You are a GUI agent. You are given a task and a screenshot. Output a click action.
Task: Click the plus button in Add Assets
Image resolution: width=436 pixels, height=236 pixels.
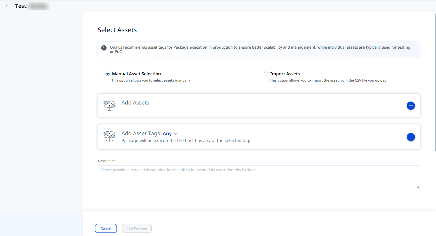click(x=411, y=106)
